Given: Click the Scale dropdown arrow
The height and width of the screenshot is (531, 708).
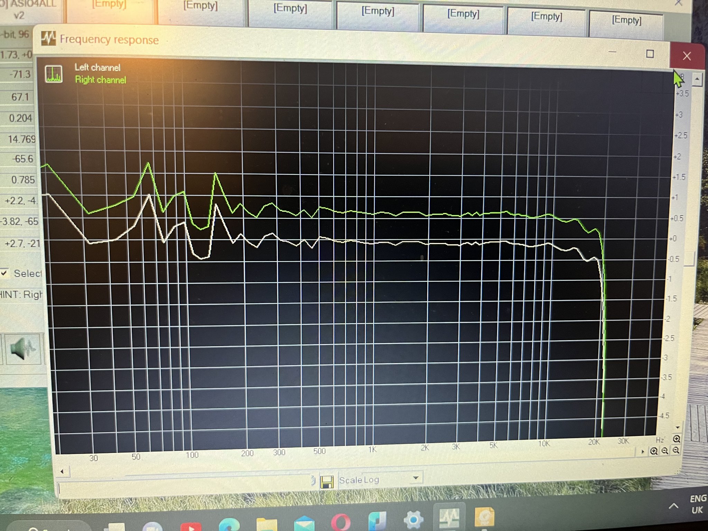Looking at the screenshot, I should coord(416,478).
